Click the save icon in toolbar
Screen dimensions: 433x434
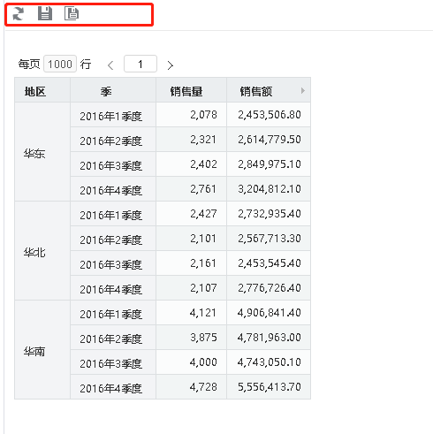point(45,13)
